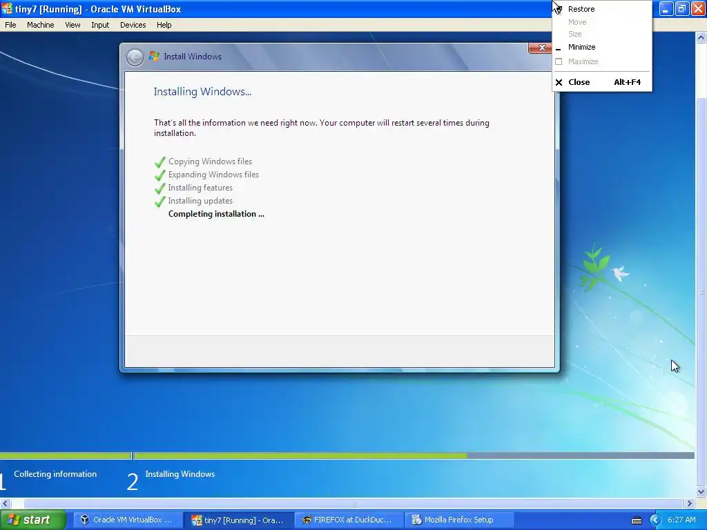Click the Installing Windows step 2 label

[x=180, y=474]
